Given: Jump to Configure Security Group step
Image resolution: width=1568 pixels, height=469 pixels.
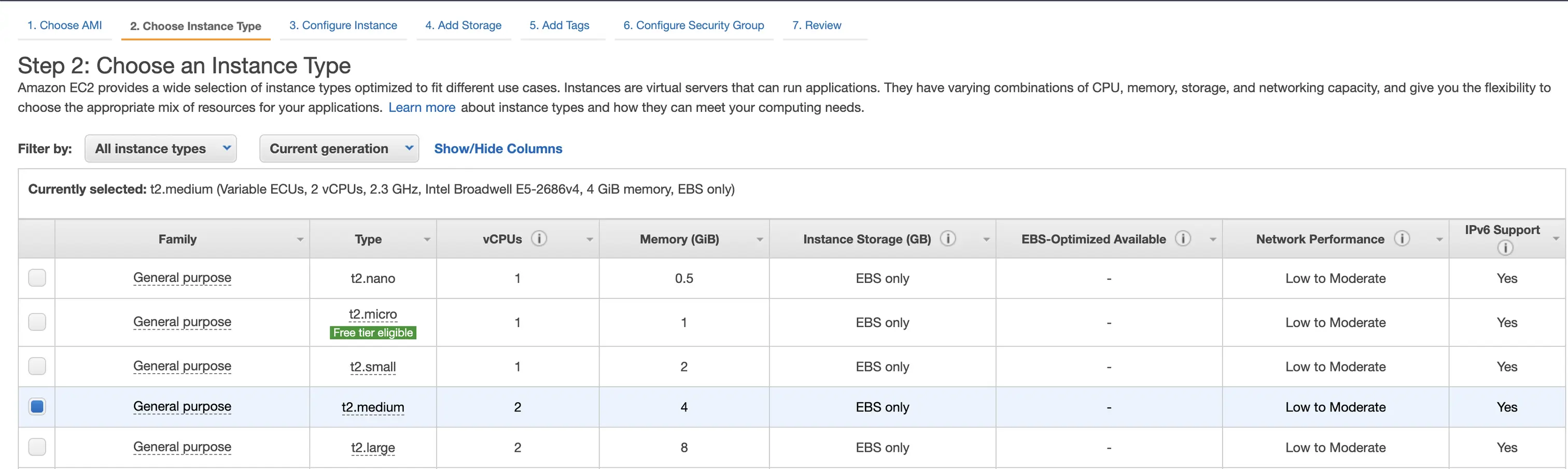Looking at the screenshot, I should (693, 25).
